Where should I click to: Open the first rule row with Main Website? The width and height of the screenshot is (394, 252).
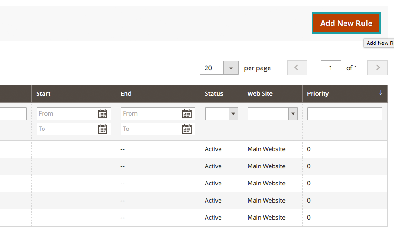click(x=266, y=149)
